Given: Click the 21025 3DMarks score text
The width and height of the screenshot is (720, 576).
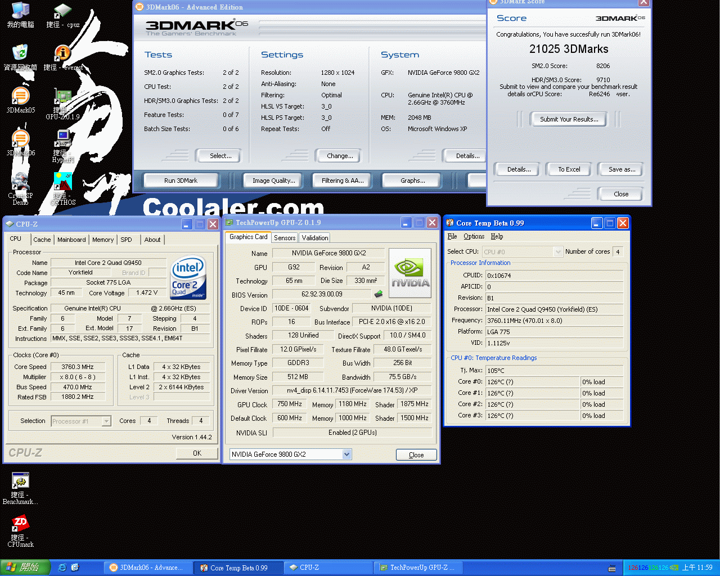Looking at the screenshot, I should tap(569, 49).
